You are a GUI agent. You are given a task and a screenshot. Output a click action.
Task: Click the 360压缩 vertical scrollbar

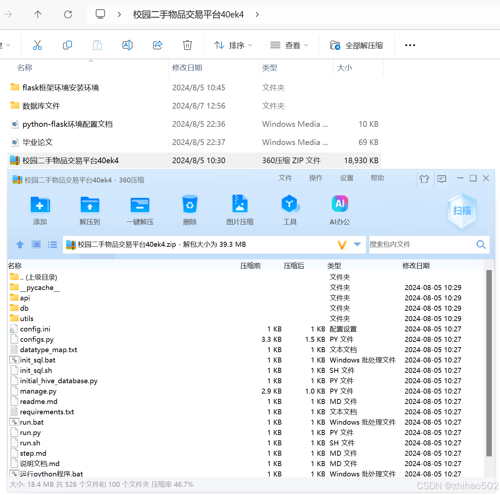pyautogui.click(x=489, y=363)
